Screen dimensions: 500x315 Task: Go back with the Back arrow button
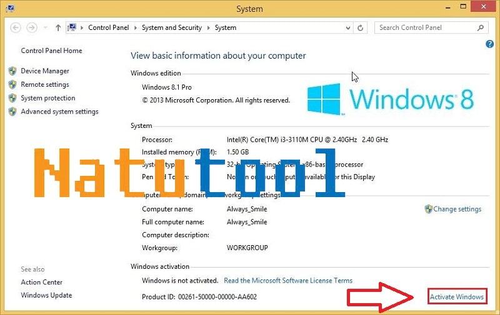tap(15, 27)
